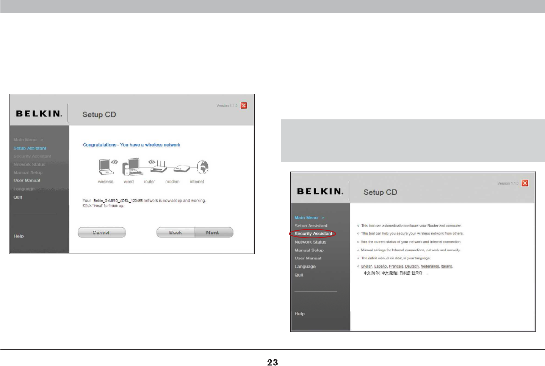Click the wired computer icon
The height and width of the screenshot is (366, 545).
click(132, 167)
